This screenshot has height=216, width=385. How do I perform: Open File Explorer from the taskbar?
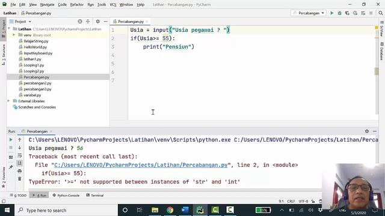pos(155,210)
